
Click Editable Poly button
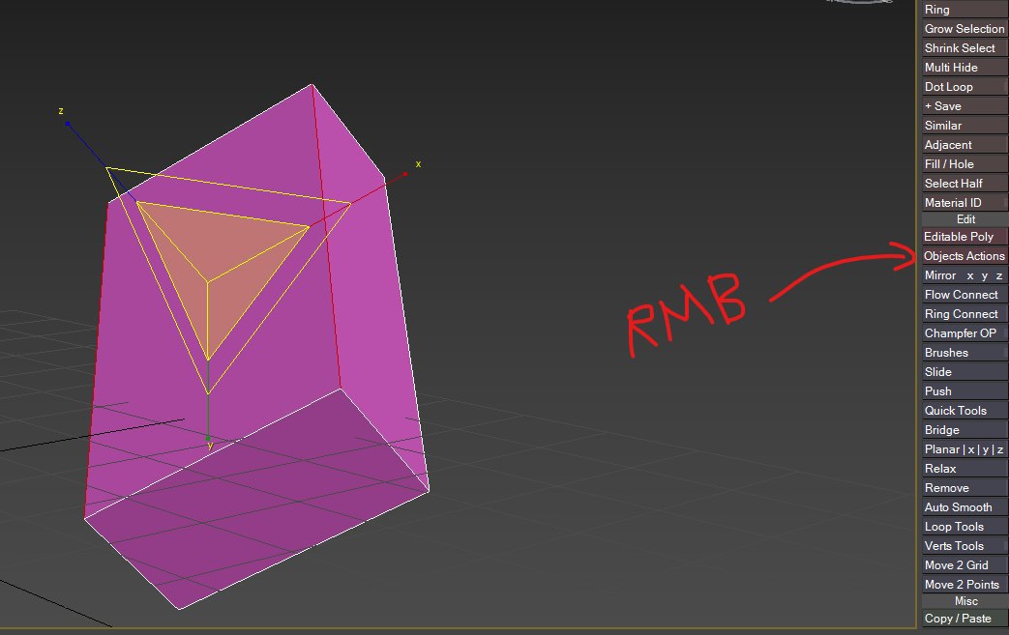964,237
